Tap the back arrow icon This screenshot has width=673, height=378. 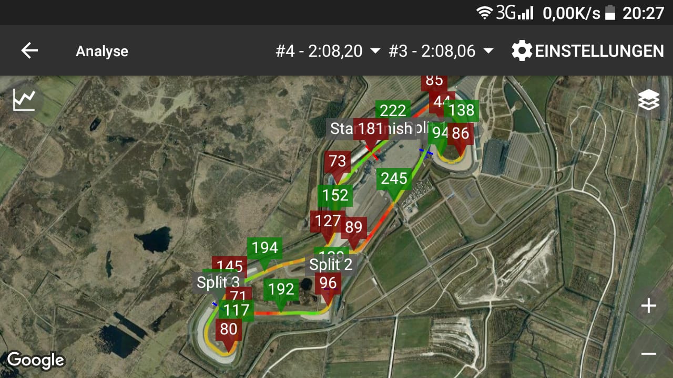pos(29,51)
